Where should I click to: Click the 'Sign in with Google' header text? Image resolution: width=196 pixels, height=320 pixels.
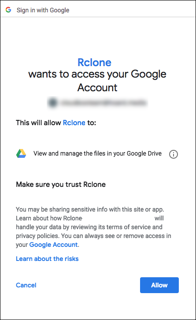43,10
